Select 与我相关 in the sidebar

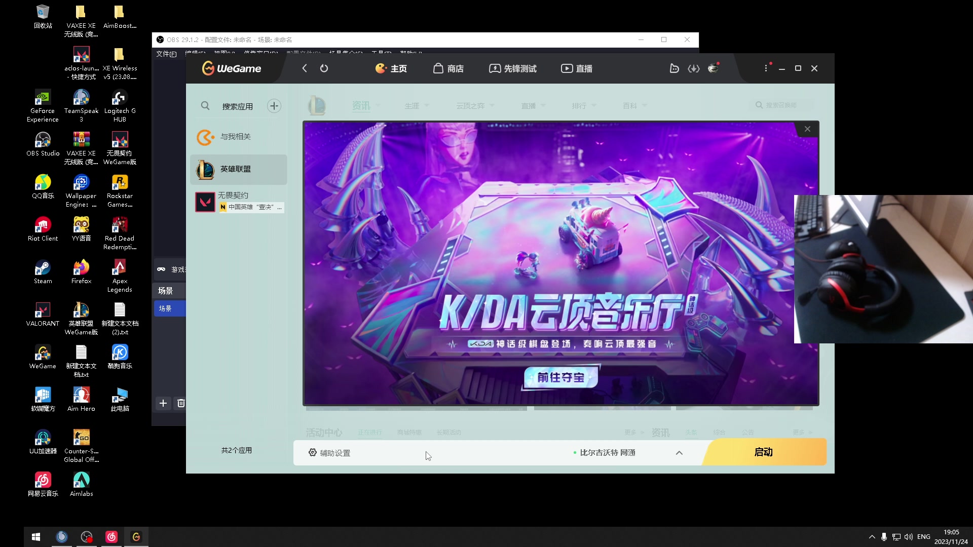click(238, 137)
